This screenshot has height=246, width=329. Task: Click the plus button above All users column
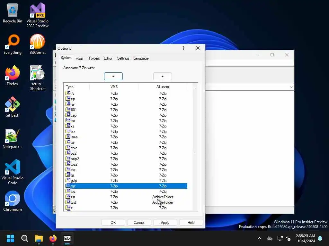pyautogui.click(x=162, y=76)
